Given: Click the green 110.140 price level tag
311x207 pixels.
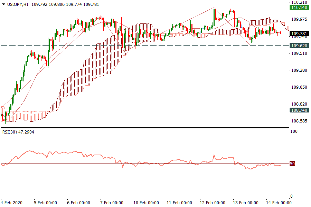Looking at the screenshot, I should point(299,7).
